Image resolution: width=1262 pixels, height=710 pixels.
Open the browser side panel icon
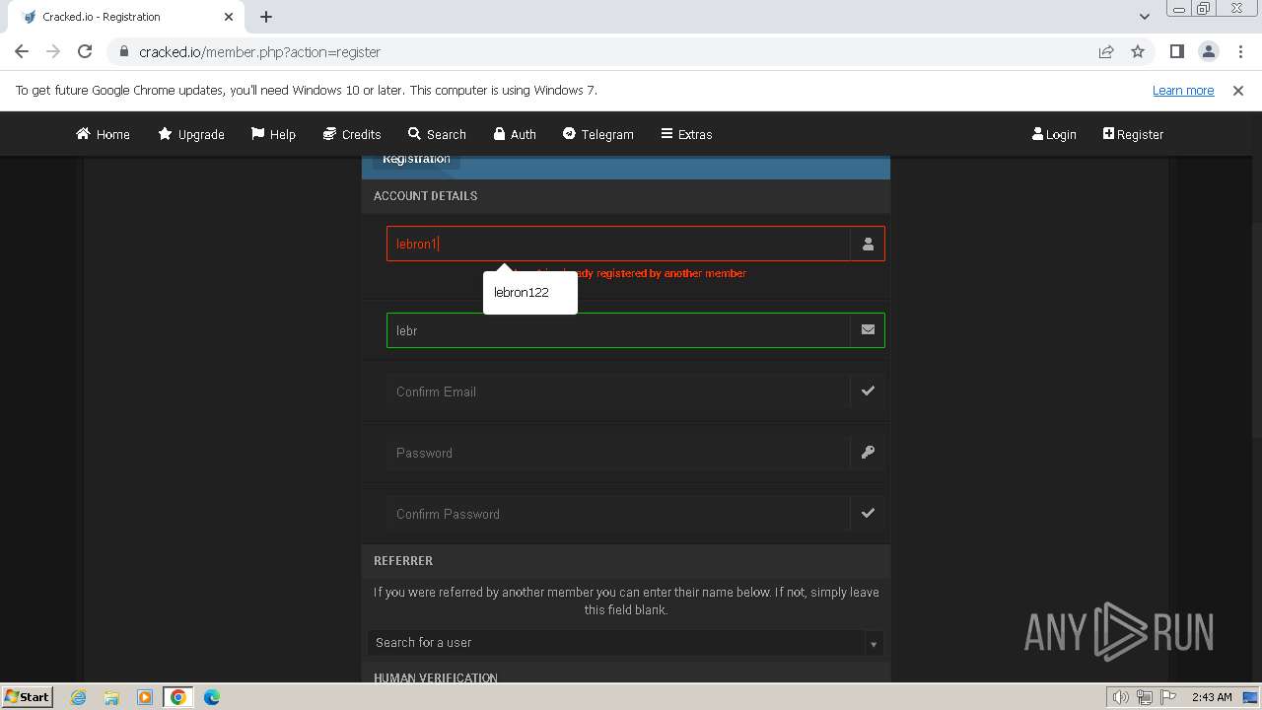[1176, 51]
